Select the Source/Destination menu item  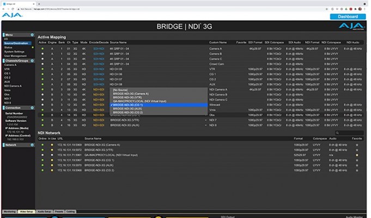click(x=17, y=43)
